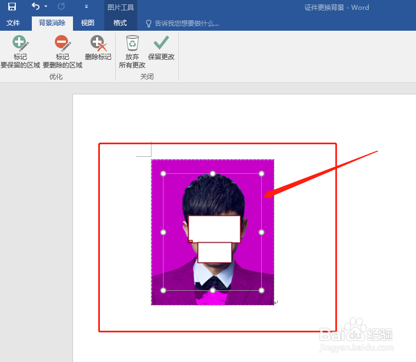Image resolution: width=416 pixels, height=362 pixels.
Task: Click the top-right selection handle
Action: click(x=261, y=174)
